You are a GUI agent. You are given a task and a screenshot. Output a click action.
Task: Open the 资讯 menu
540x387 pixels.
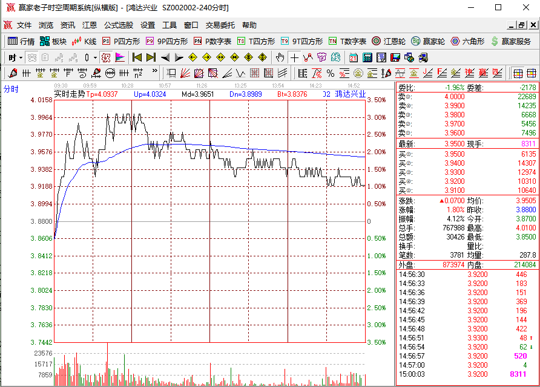(x=68, y=25)
